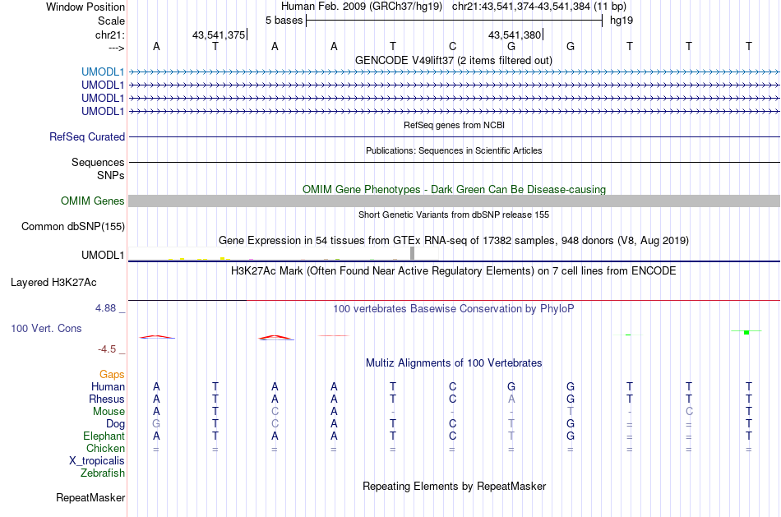Open 'Short Genetic Variants from dbSNP release 155'
781x517 pixels.
454,215
